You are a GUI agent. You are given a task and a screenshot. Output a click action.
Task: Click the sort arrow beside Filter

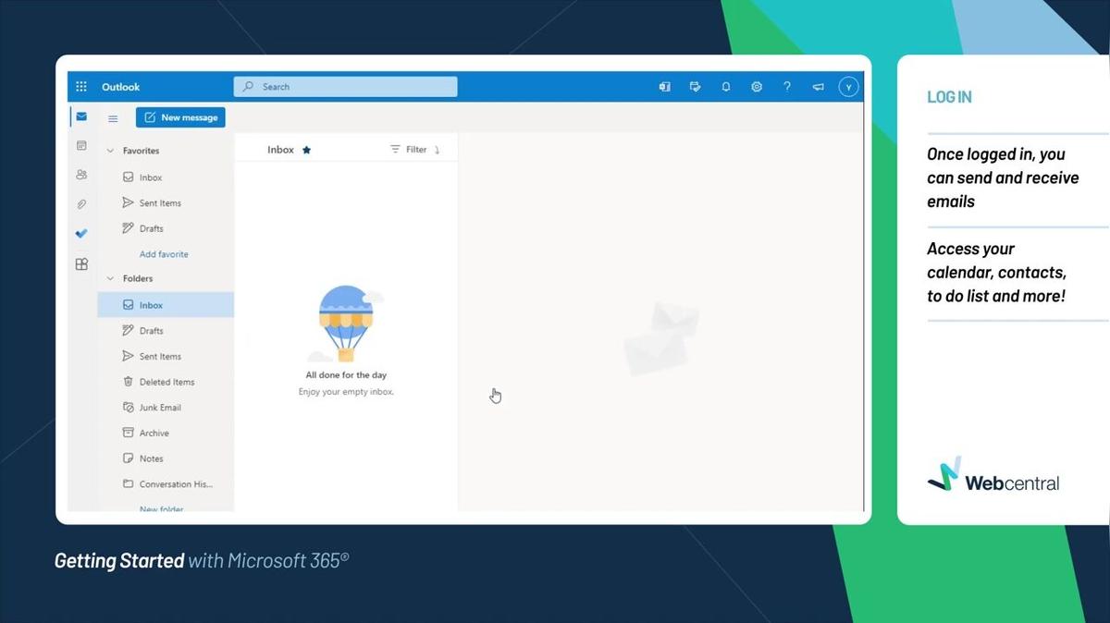[x=438, y=150]
